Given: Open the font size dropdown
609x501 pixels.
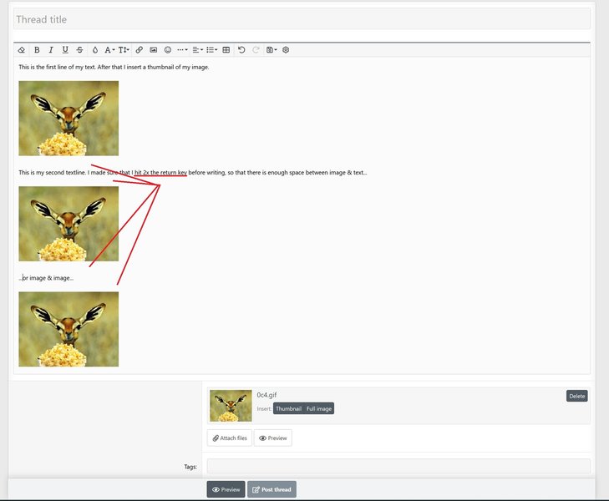Looking at the screenshot, I should point(124,50).
